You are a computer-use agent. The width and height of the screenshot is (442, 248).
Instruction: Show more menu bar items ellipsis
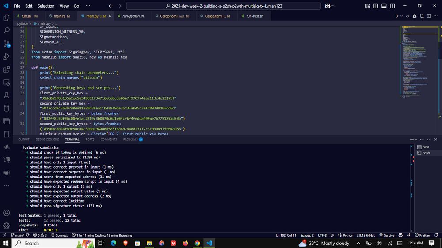pos(88,6)
